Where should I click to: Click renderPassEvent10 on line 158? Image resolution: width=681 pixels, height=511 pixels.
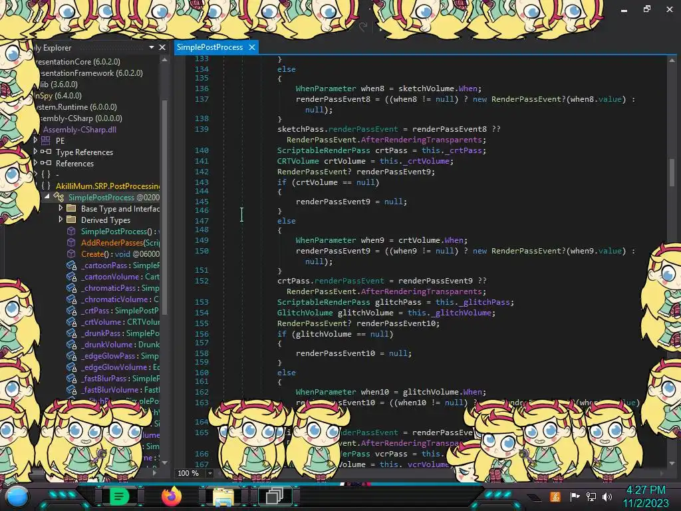click(335, 353)
